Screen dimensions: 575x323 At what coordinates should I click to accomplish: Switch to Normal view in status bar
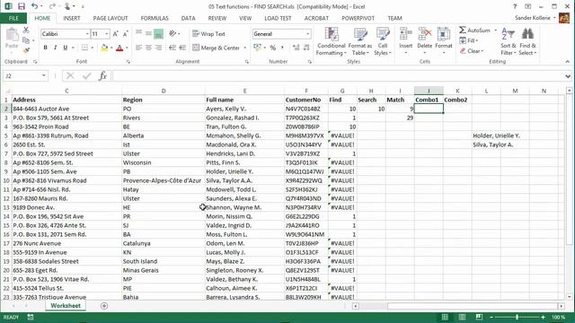pyautogui.click(x=445, y=317)
